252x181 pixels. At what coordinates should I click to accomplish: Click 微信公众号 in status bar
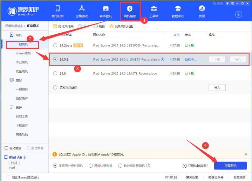click(x=216, y=177)
